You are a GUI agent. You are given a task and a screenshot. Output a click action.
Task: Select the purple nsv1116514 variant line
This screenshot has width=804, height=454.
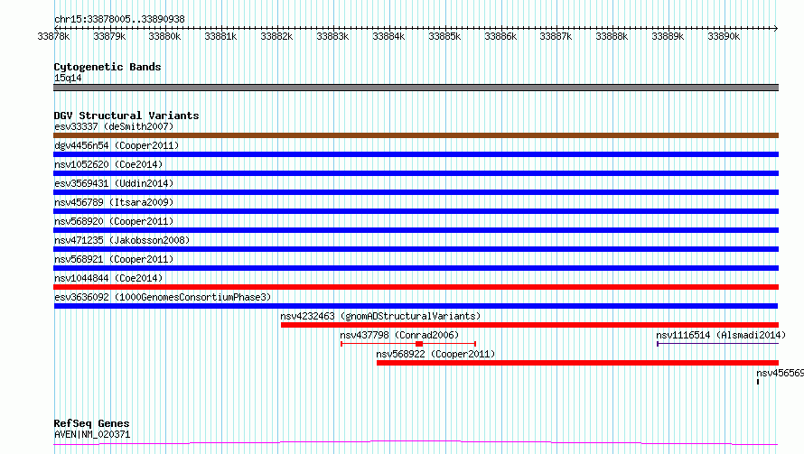718,343
